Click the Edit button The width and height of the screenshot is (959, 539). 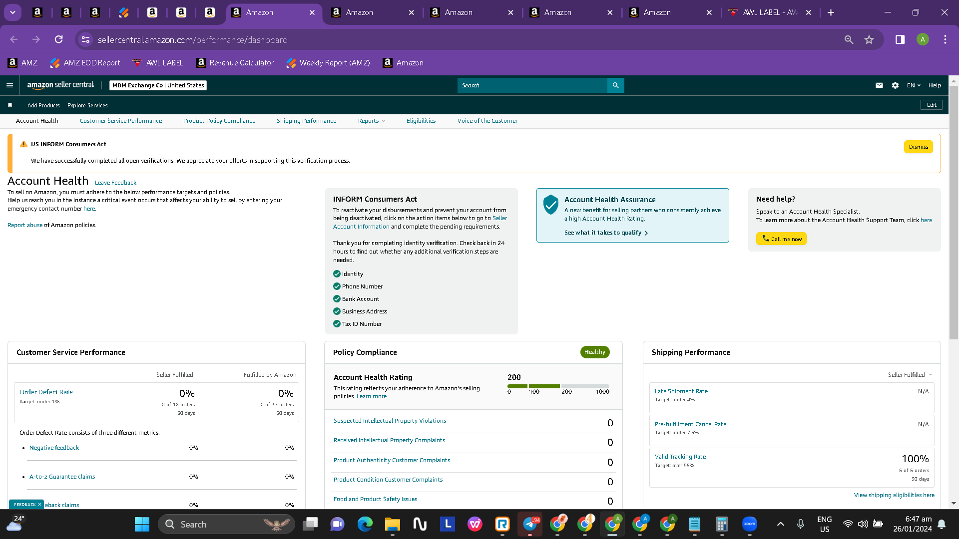[932, 105]
